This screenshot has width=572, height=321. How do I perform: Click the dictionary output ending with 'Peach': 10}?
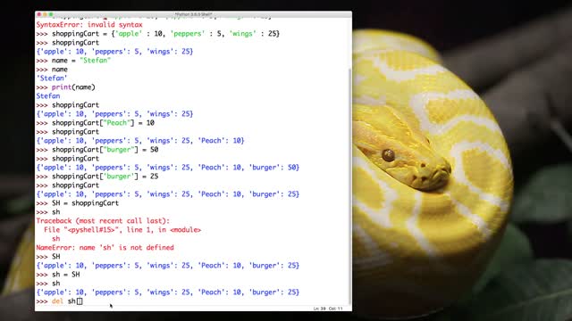pyautogui.click(x=140, y=141)
